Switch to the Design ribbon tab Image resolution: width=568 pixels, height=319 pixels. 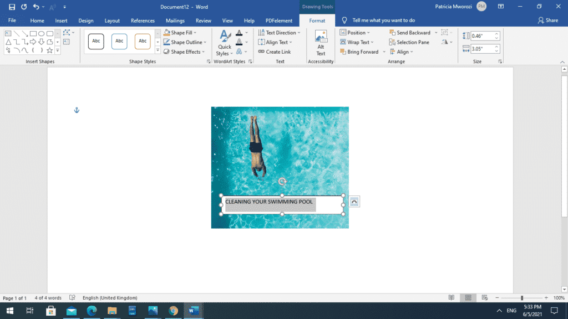pos(85,20)
